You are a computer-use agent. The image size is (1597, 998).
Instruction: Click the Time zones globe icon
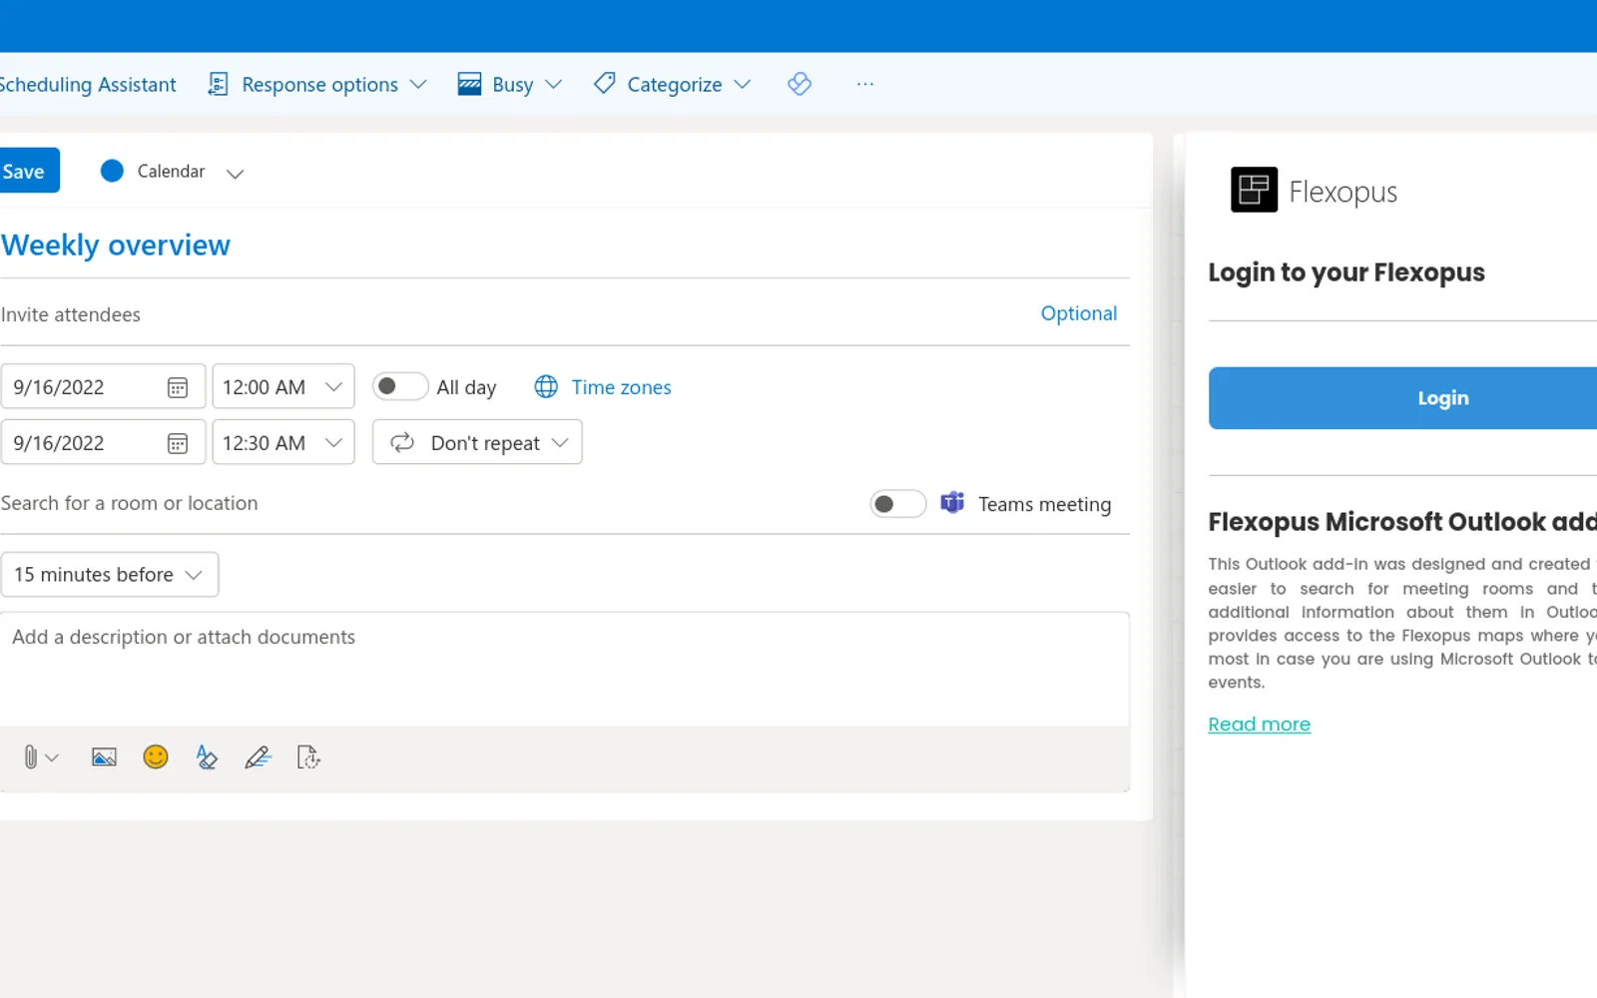coord(546,386)
